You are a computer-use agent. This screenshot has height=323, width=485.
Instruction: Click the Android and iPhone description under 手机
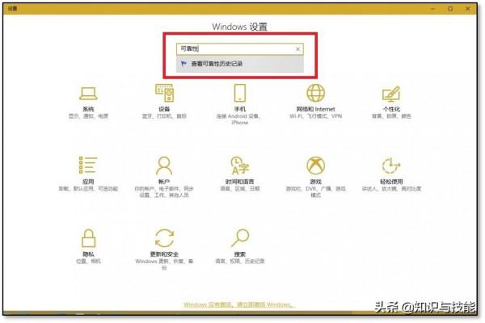pyautogui.click(x=240, y=120)
